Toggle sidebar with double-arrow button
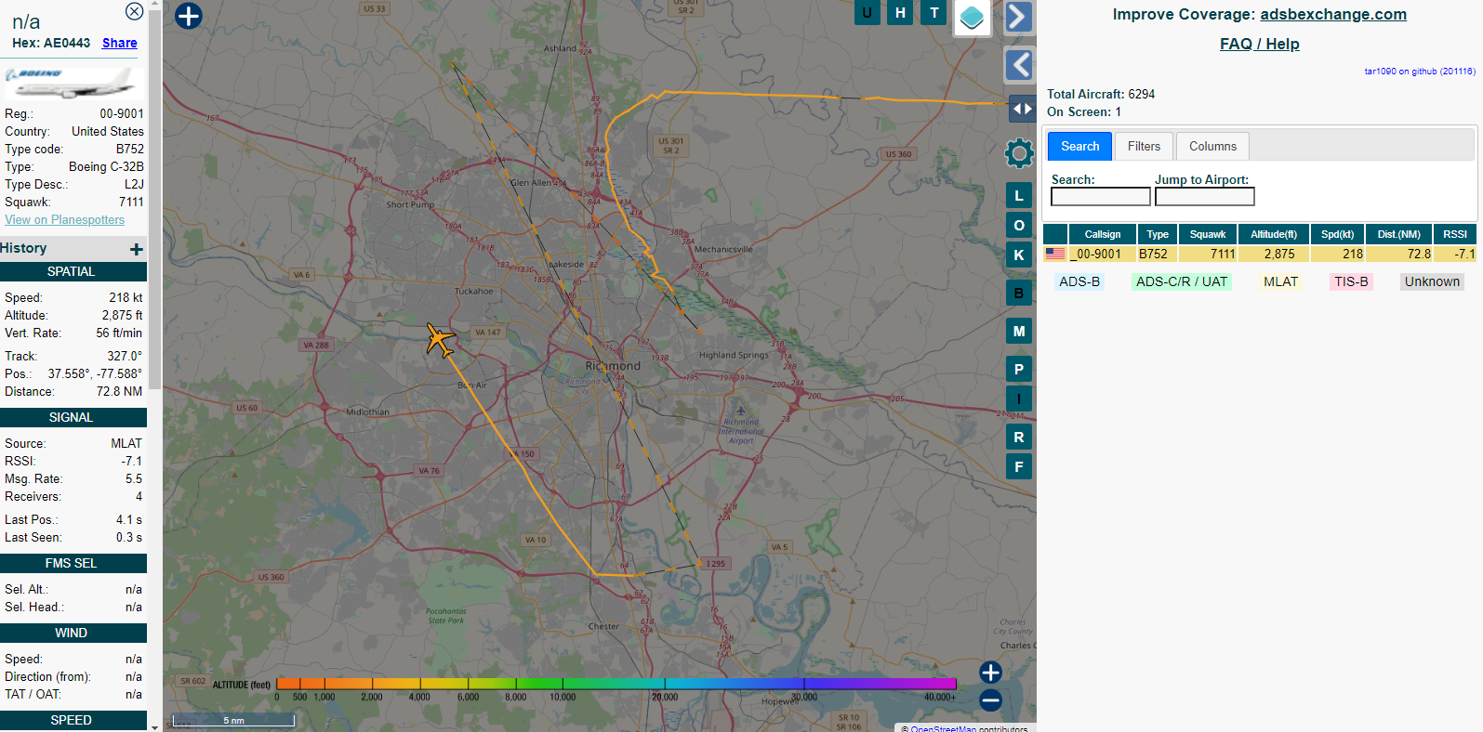 (1022, 109)
